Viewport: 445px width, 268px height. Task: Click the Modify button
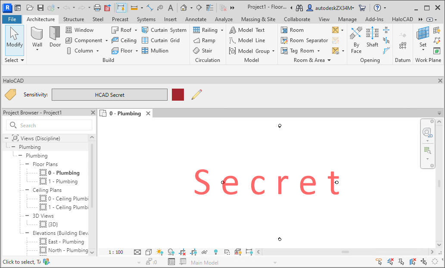pos(15,40)
